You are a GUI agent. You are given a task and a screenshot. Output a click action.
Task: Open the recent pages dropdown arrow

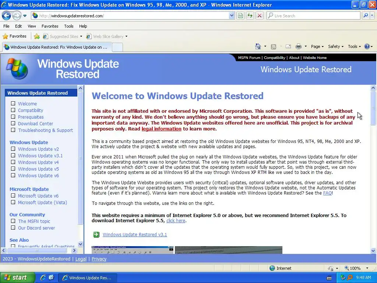point(25,16)
